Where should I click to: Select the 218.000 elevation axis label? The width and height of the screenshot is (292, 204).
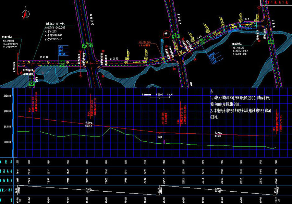click(x=7, y=111)
